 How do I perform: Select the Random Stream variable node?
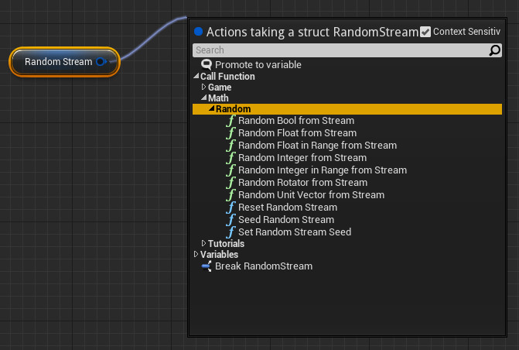(64, 62)
